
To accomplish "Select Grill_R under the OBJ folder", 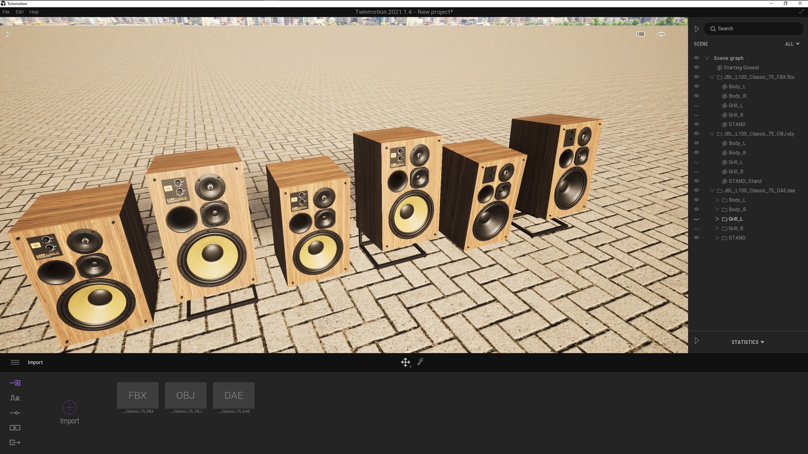I will (x=736, y=172).
